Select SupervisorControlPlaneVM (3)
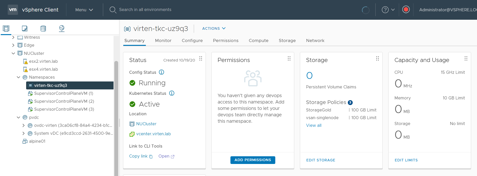The width and height of the screenshot is (477, 176). [x=64, y=109]
